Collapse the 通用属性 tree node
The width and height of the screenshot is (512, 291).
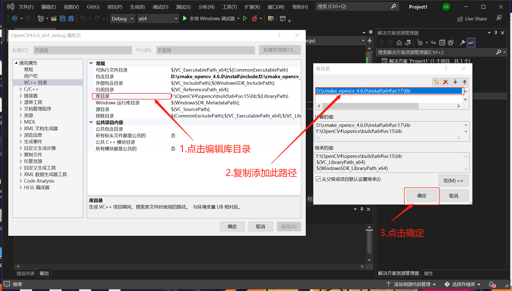(16, 63)
